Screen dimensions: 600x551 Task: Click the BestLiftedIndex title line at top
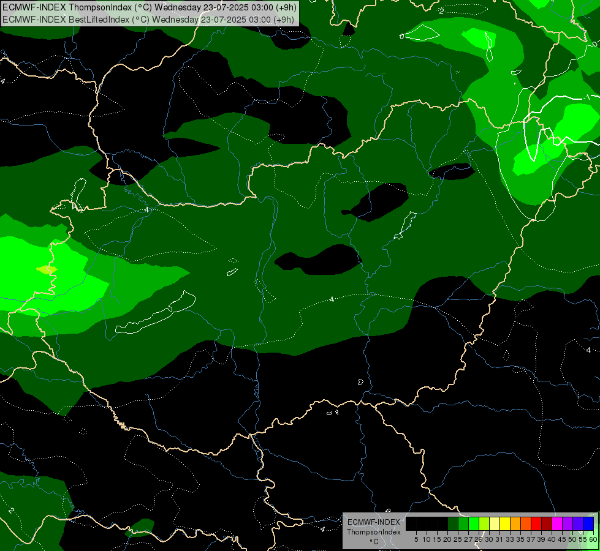coord(148,20)
